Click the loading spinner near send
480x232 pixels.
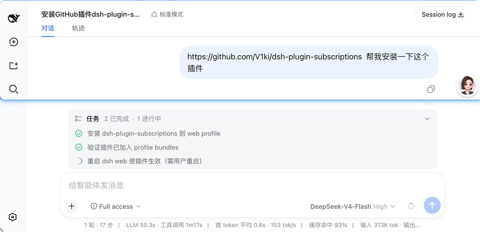coord(411,206)
